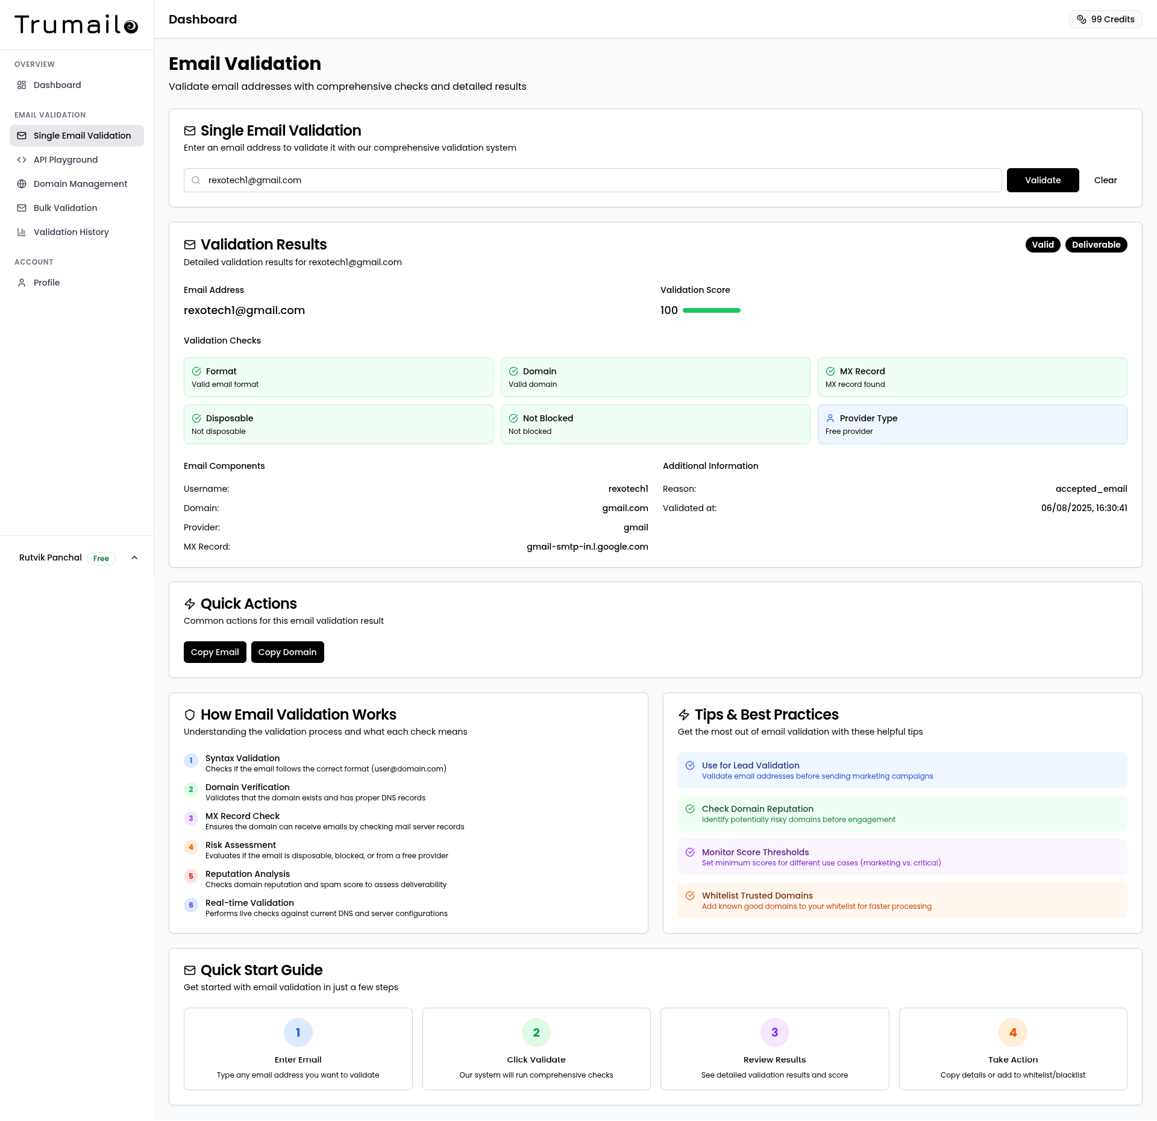Click the Domain Management globe icon
Viewport: 1157px width, 1121px height.
point(22,184)
